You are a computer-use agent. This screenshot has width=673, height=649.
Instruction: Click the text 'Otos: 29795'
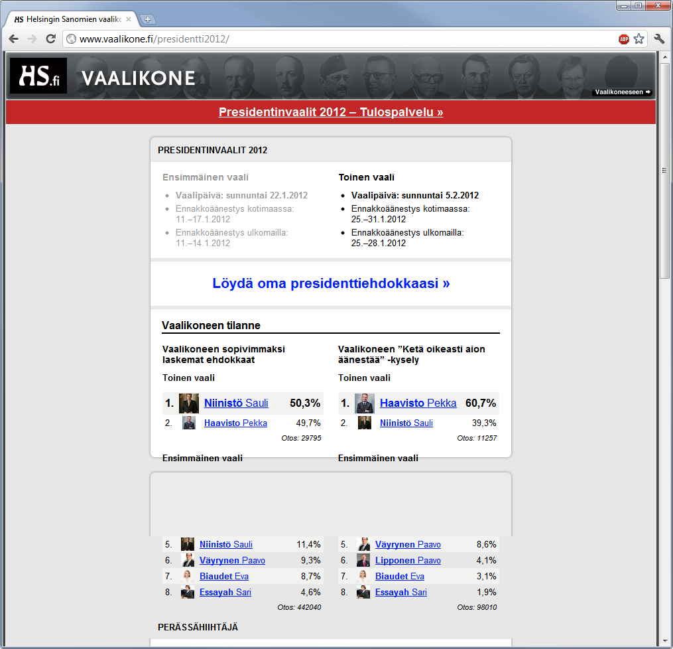tap(301, 438)
